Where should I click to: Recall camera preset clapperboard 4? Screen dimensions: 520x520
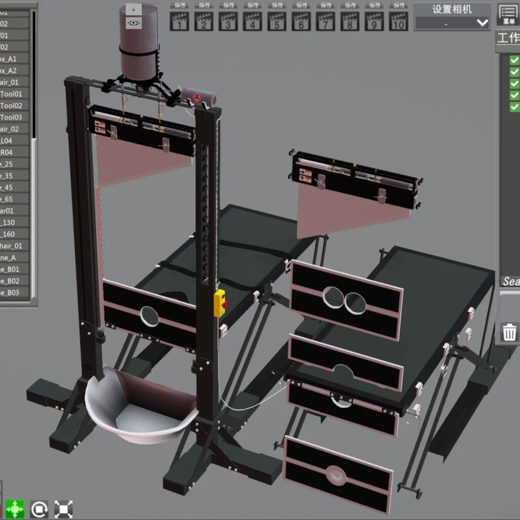pyautogui.click(x=252, y=21)
